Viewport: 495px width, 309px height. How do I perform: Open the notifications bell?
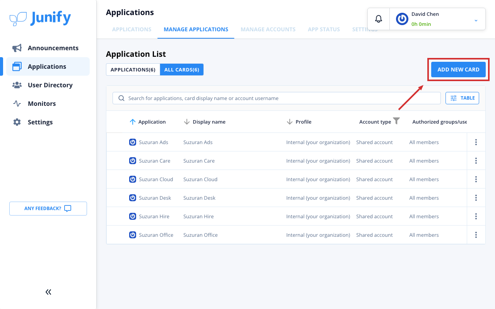(379, 19)
